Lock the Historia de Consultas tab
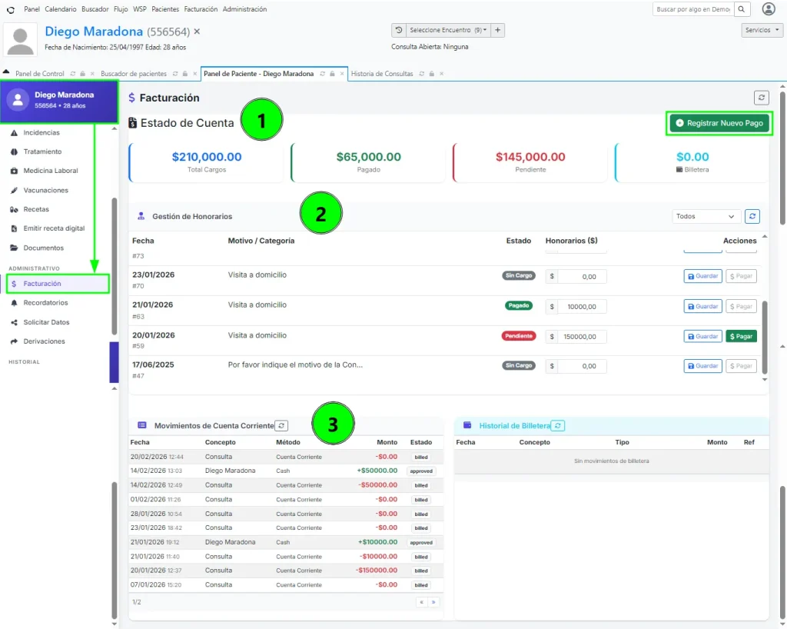The width and height of the screenshot is (787, 629). [x=431, y=74]
